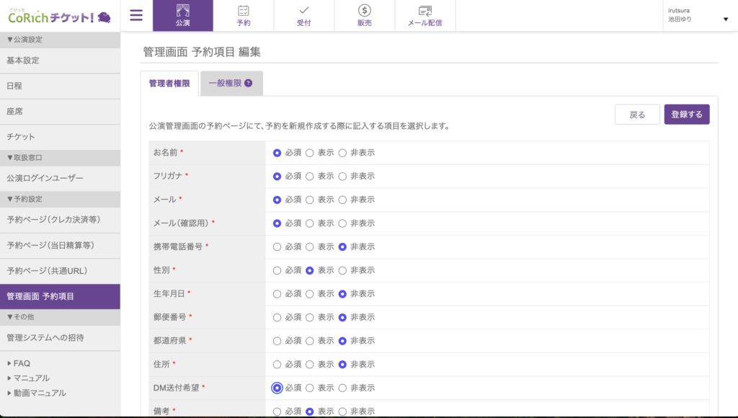Image resolution: width=738 pixels, height=418 pixels.
Task: Set 性別 to 非表示
Action: coord(342,270)
